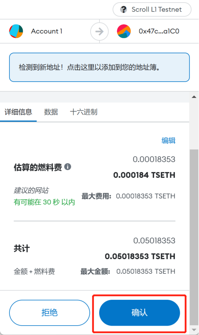Open the Scroll L1 Testnet network selector
This screenshot has width=199, height=335.
(x=152, y=10)
